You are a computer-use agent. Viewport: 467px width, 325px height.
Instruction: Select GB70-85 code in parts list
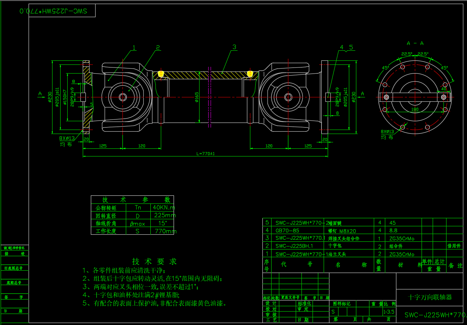pos(287,231)
